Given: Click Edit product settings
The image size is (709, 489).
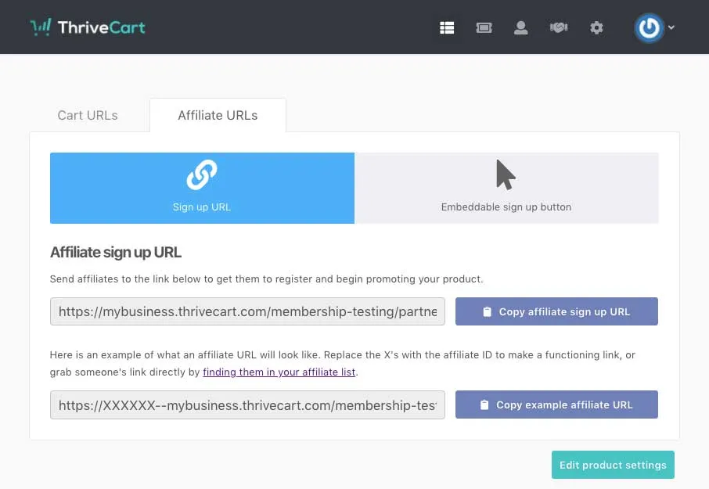Looking at the screenshot, I should [x=613, y=465].
